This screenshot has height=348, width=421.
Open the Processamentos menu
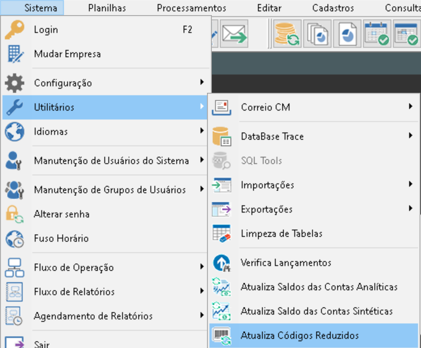point(191,8)
